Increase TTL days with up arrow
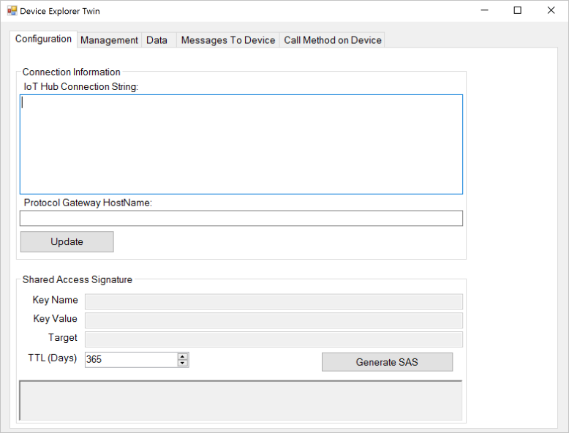569x433 pixels. [x=183, y=356]
